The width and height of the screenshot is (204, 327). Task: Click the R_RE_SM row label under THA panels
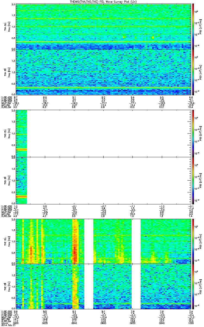click(6, 108)
